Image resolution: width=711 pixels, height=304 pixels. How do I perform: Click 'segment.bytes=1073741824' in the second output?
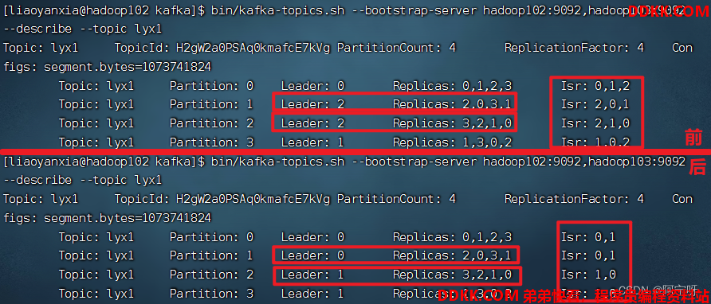[x=128, y=218]
